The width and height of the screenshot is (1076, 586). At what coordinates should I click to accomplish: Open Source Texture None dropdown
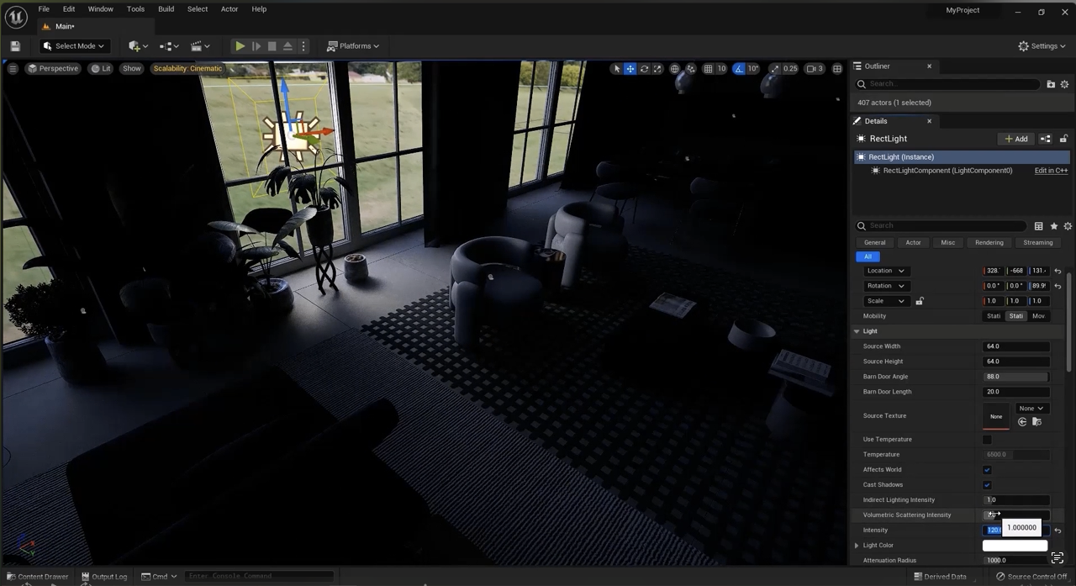point(1031,409)
